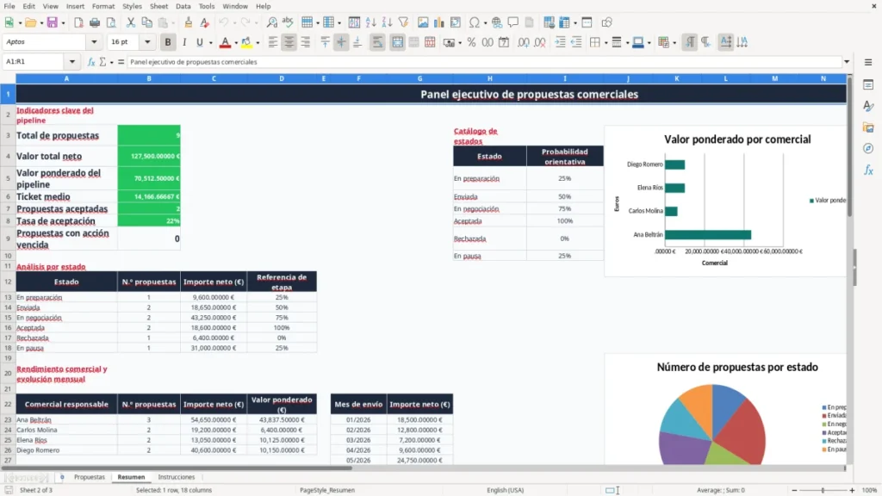Click Sort Descending icon

[x=387, y=22]
